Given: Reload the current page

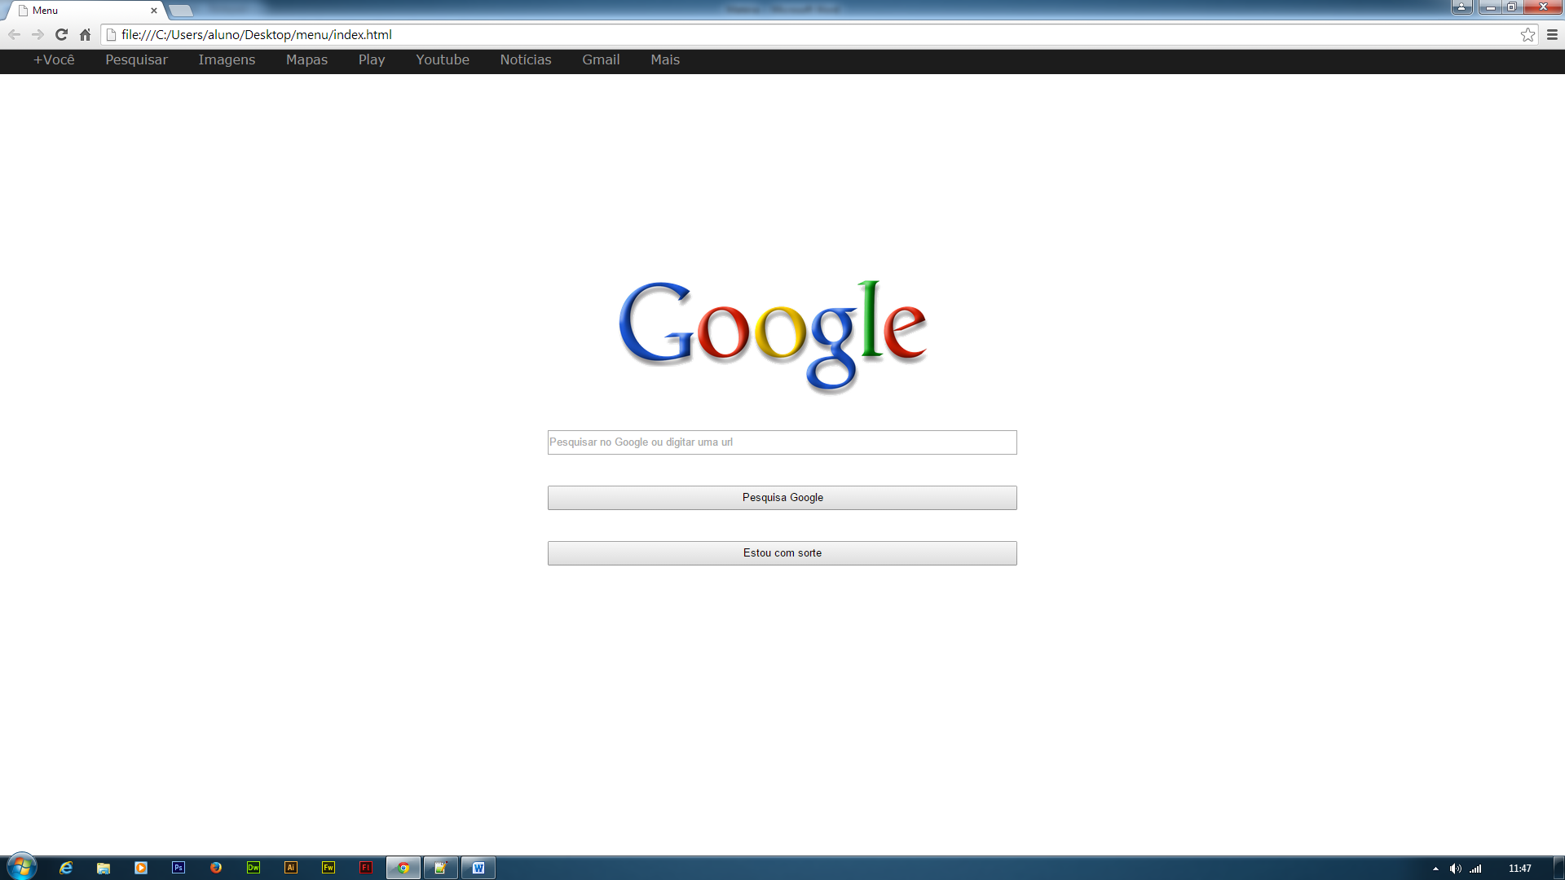Looking at the screenshot, I should click(61, 34).
